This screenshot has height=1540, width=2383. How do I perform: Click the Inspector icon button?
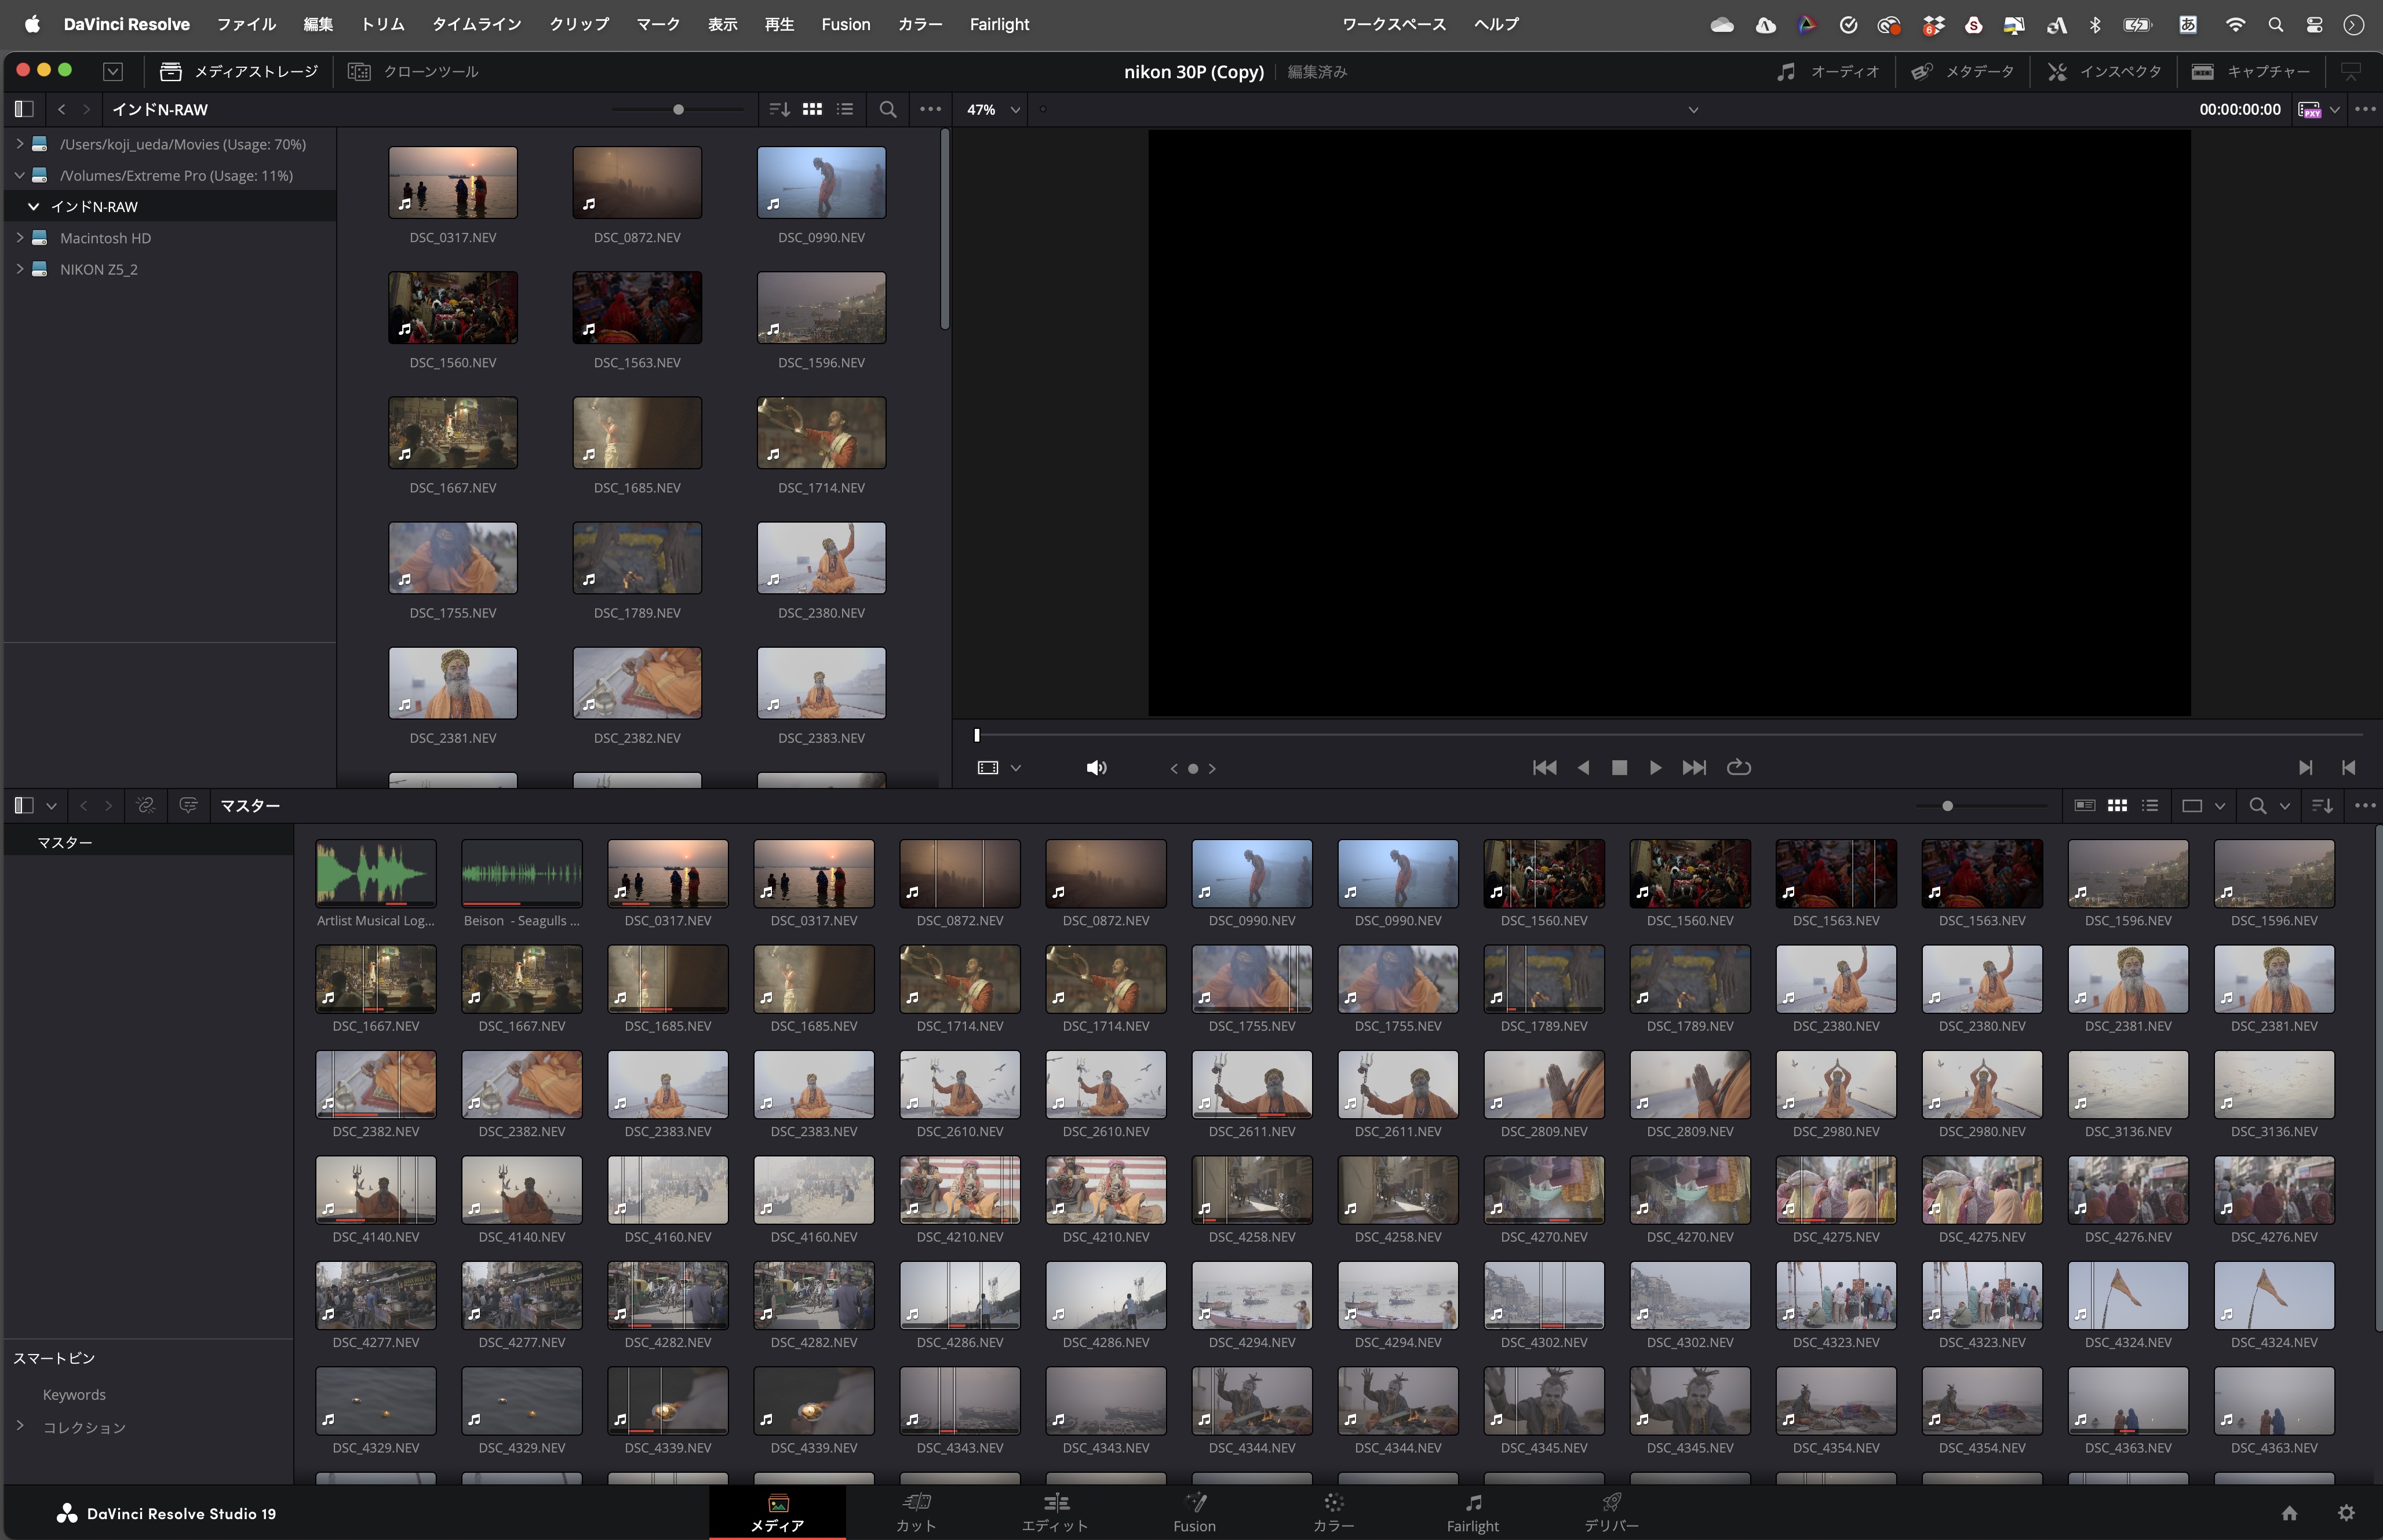coord(2056,72)
